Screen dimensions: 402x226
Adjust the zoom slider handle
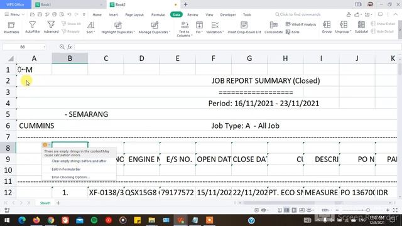368,210
